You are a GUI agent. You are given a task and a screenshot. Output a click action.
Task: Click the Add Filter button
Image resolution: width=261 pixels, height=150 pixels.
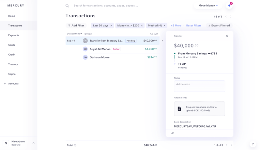tap(76, 25)
